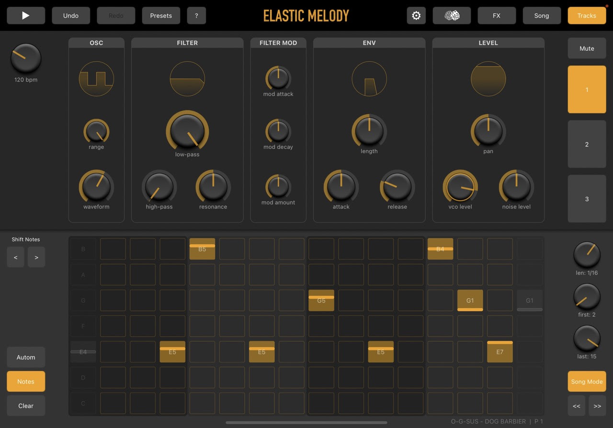
Task: Shift notes right using the > arrow icon
Action: (x=36, y=257)
